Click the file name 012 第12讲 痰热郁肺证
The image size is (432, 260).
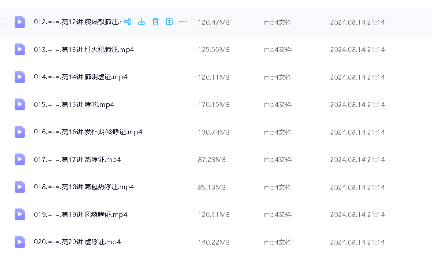coord(77,22)
